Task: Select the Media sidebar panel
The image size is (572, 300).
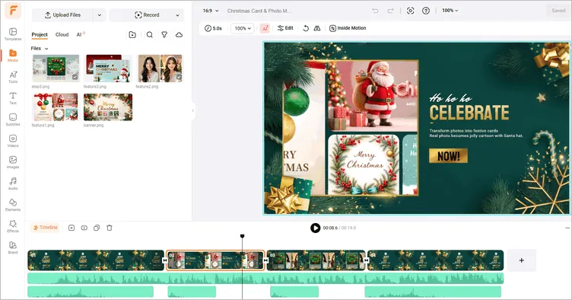Action: pyautogui.click(x=13, y=56)
